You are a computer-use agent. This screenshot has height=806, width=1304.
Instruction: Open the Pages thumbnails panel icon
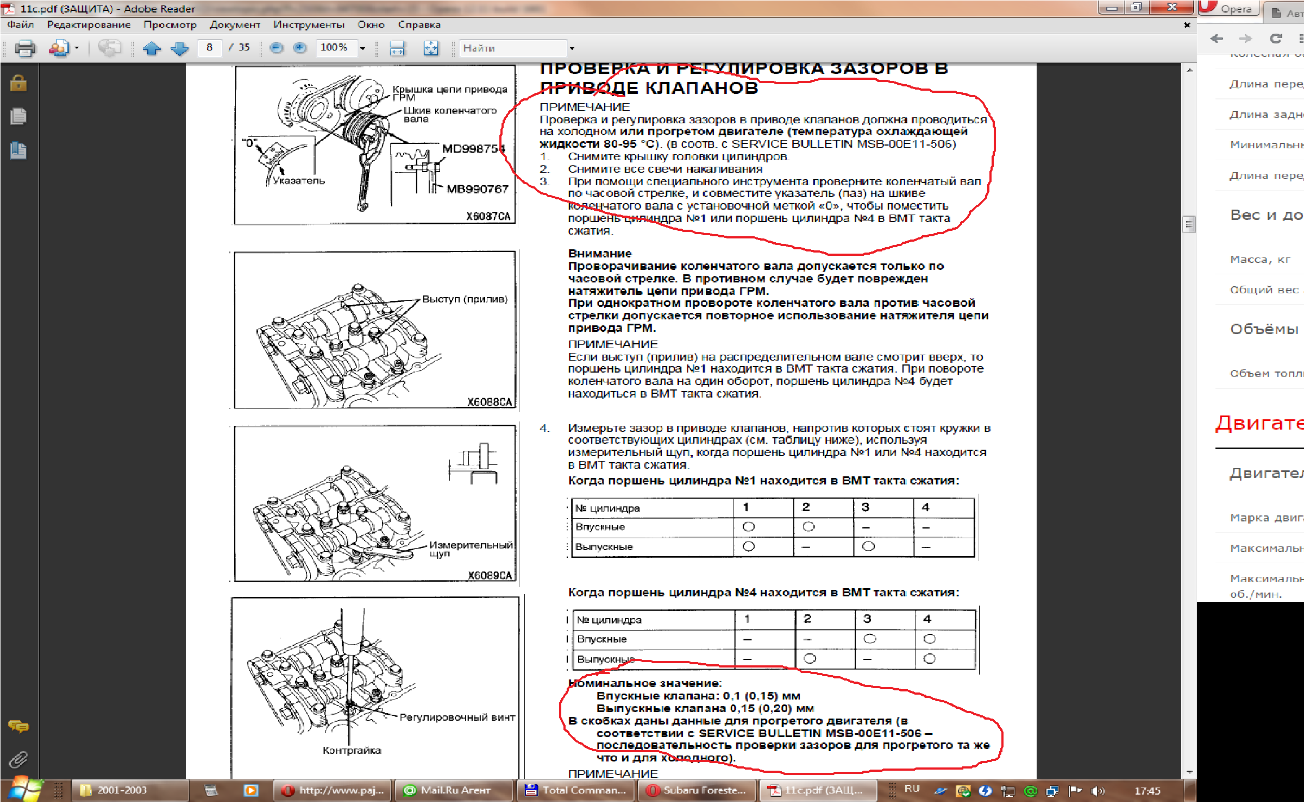(x=18, y=116)
